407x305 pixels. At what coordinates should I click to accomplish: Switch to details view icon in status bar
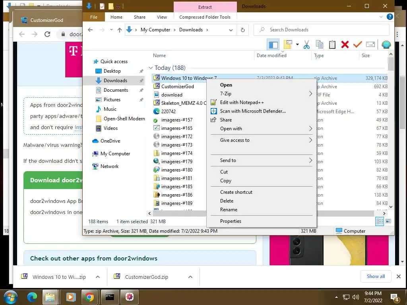click(x=380, y=222)
